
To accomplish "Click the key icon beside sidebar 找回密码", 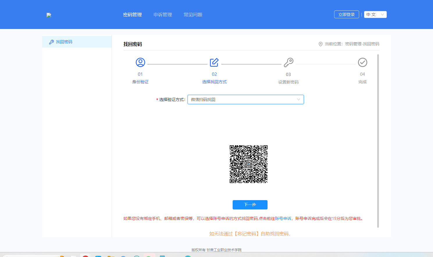I will point(51,42).
